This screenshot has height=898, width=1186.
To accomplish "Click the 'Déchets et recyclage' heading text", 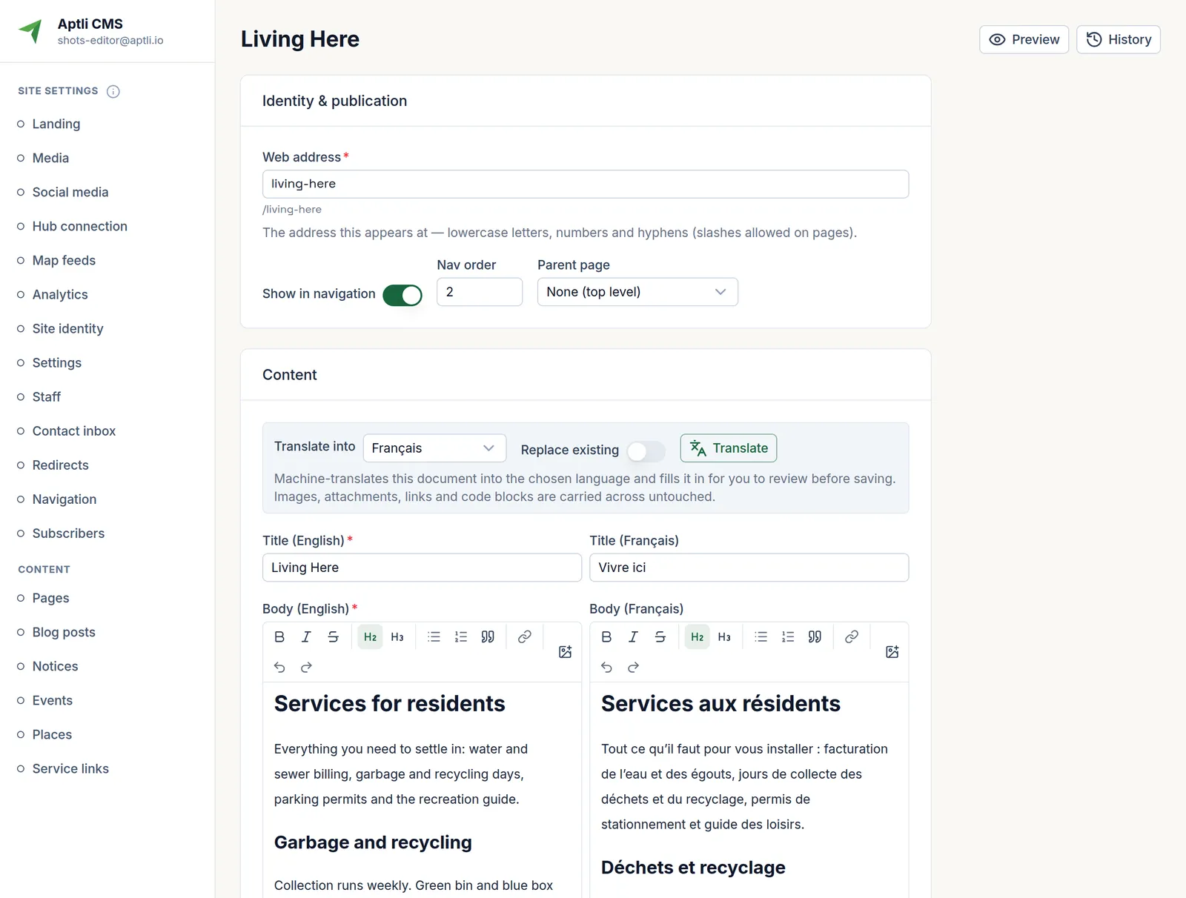I will tap(693, 868).
